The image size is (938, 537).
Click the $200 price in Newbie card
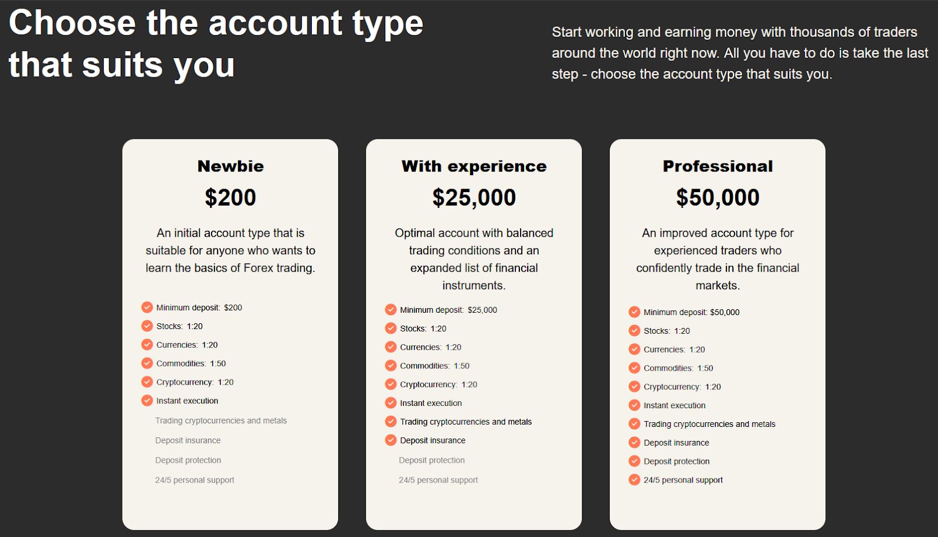tap(230, 197)
